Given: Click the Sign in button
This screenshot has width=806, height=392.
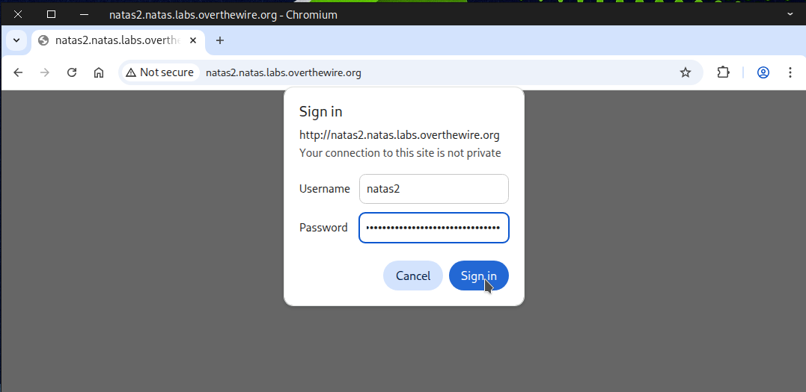Looking at the screenshot, I should (x=478, y=276).
